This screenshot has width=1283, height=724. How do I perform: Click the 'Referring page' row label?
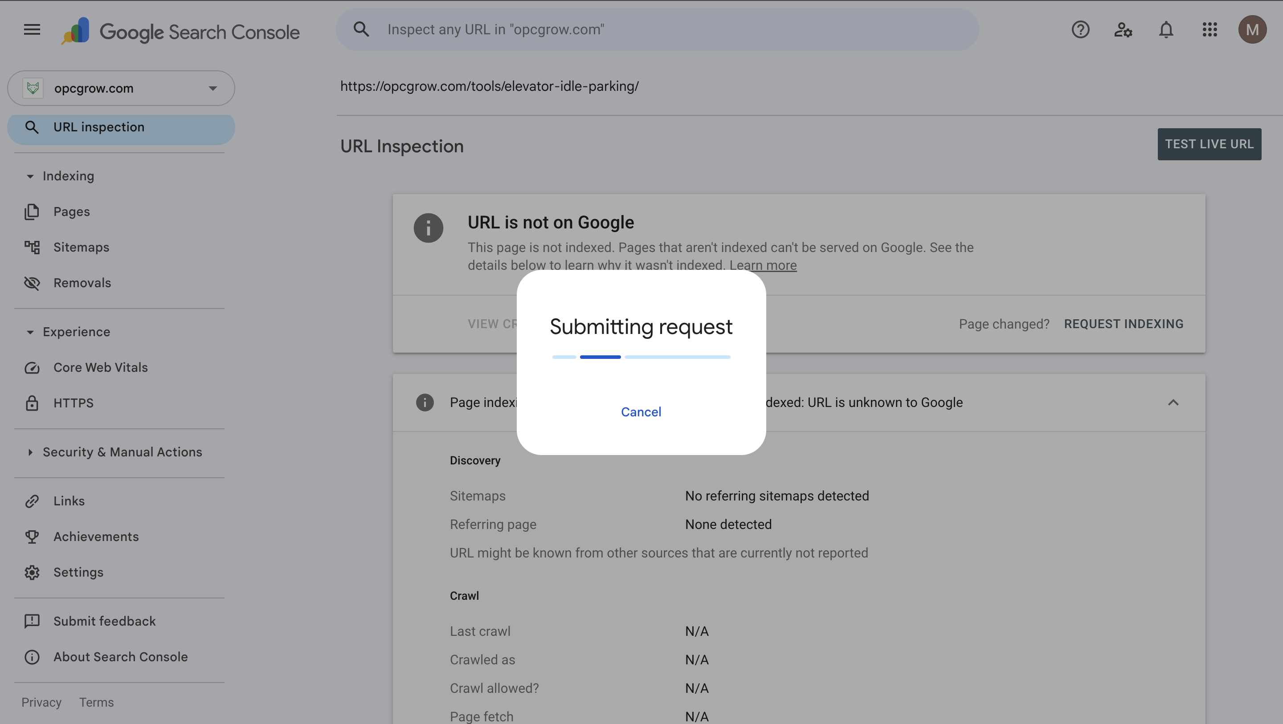click(493, 525)
